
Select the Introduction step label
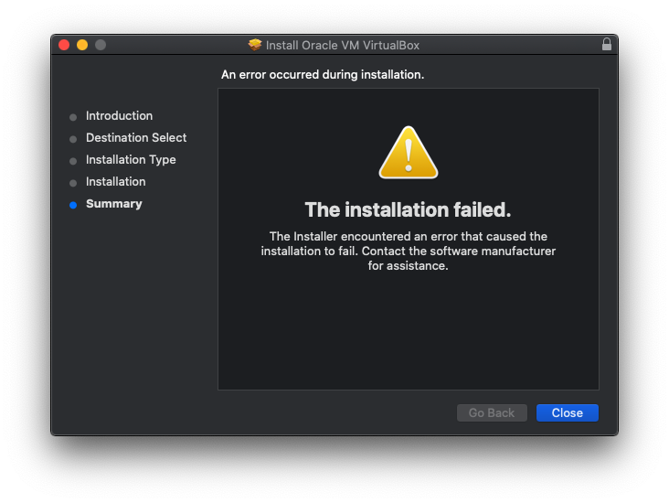pos(119,116)
